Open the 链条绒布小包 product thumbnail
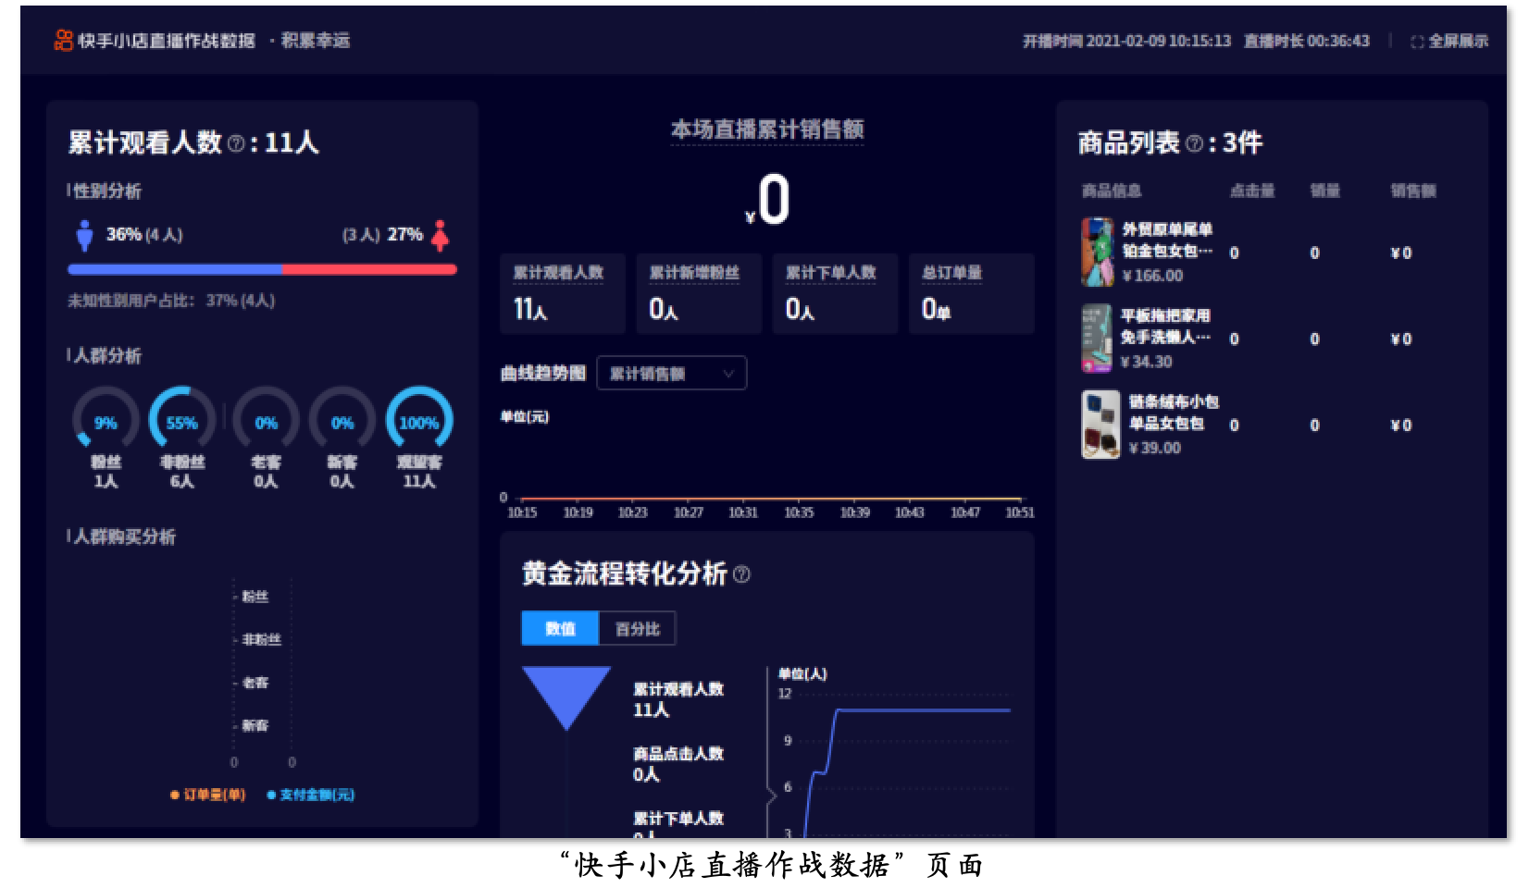Viewport: 1529px width, 888px height. pyautogui.click(x=1100, y=425)
